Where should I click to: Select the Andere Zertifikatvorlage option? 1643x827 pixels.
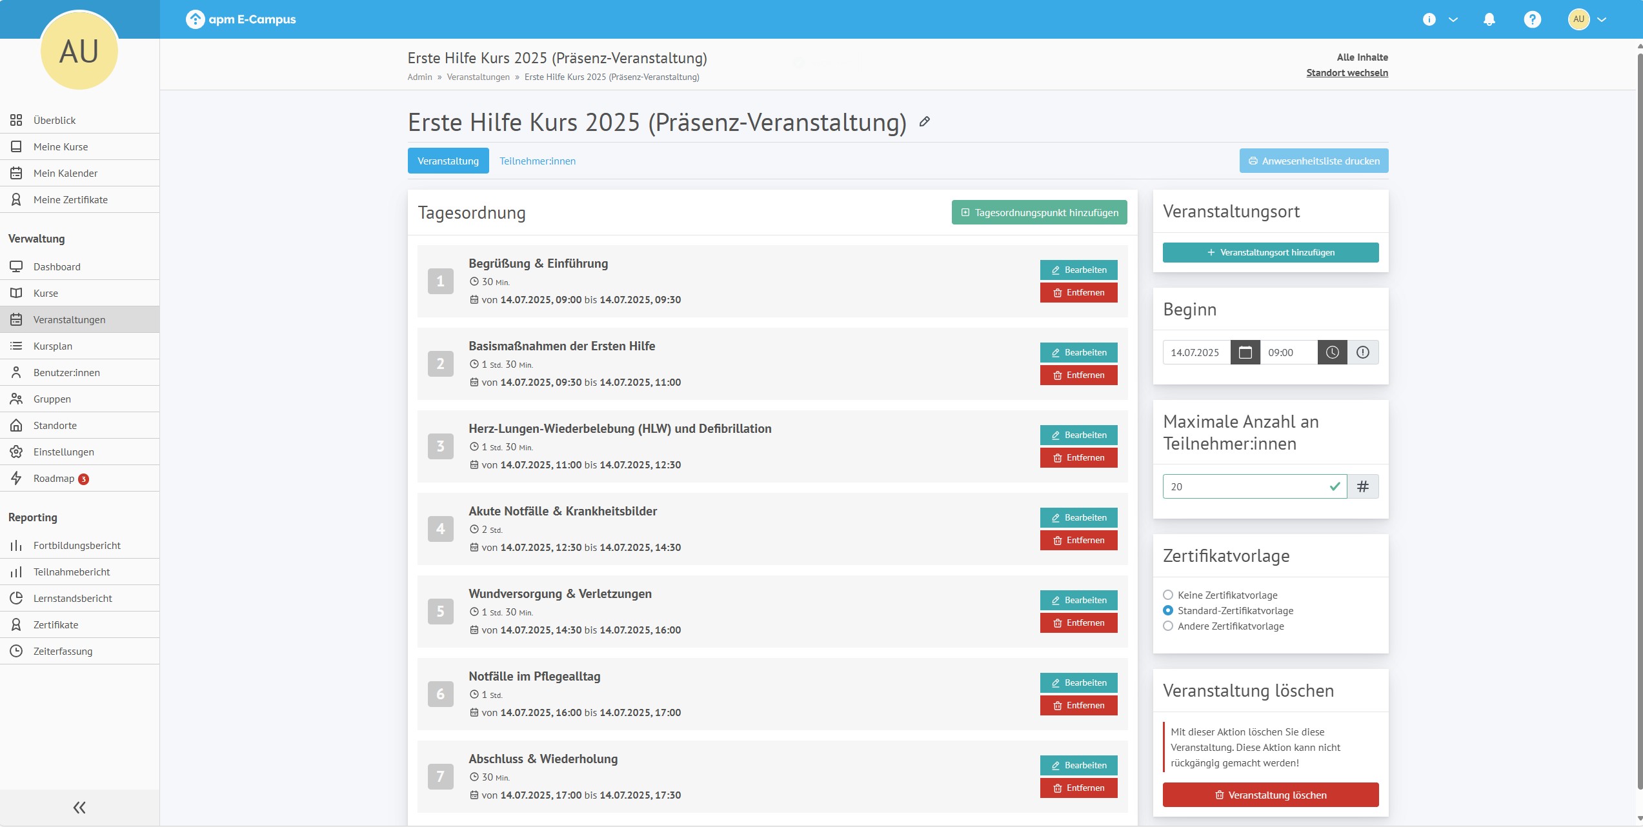click(1168, 626)
